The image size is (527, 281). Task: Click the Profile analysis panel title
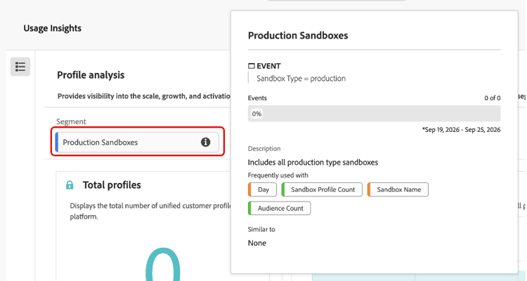91,75
